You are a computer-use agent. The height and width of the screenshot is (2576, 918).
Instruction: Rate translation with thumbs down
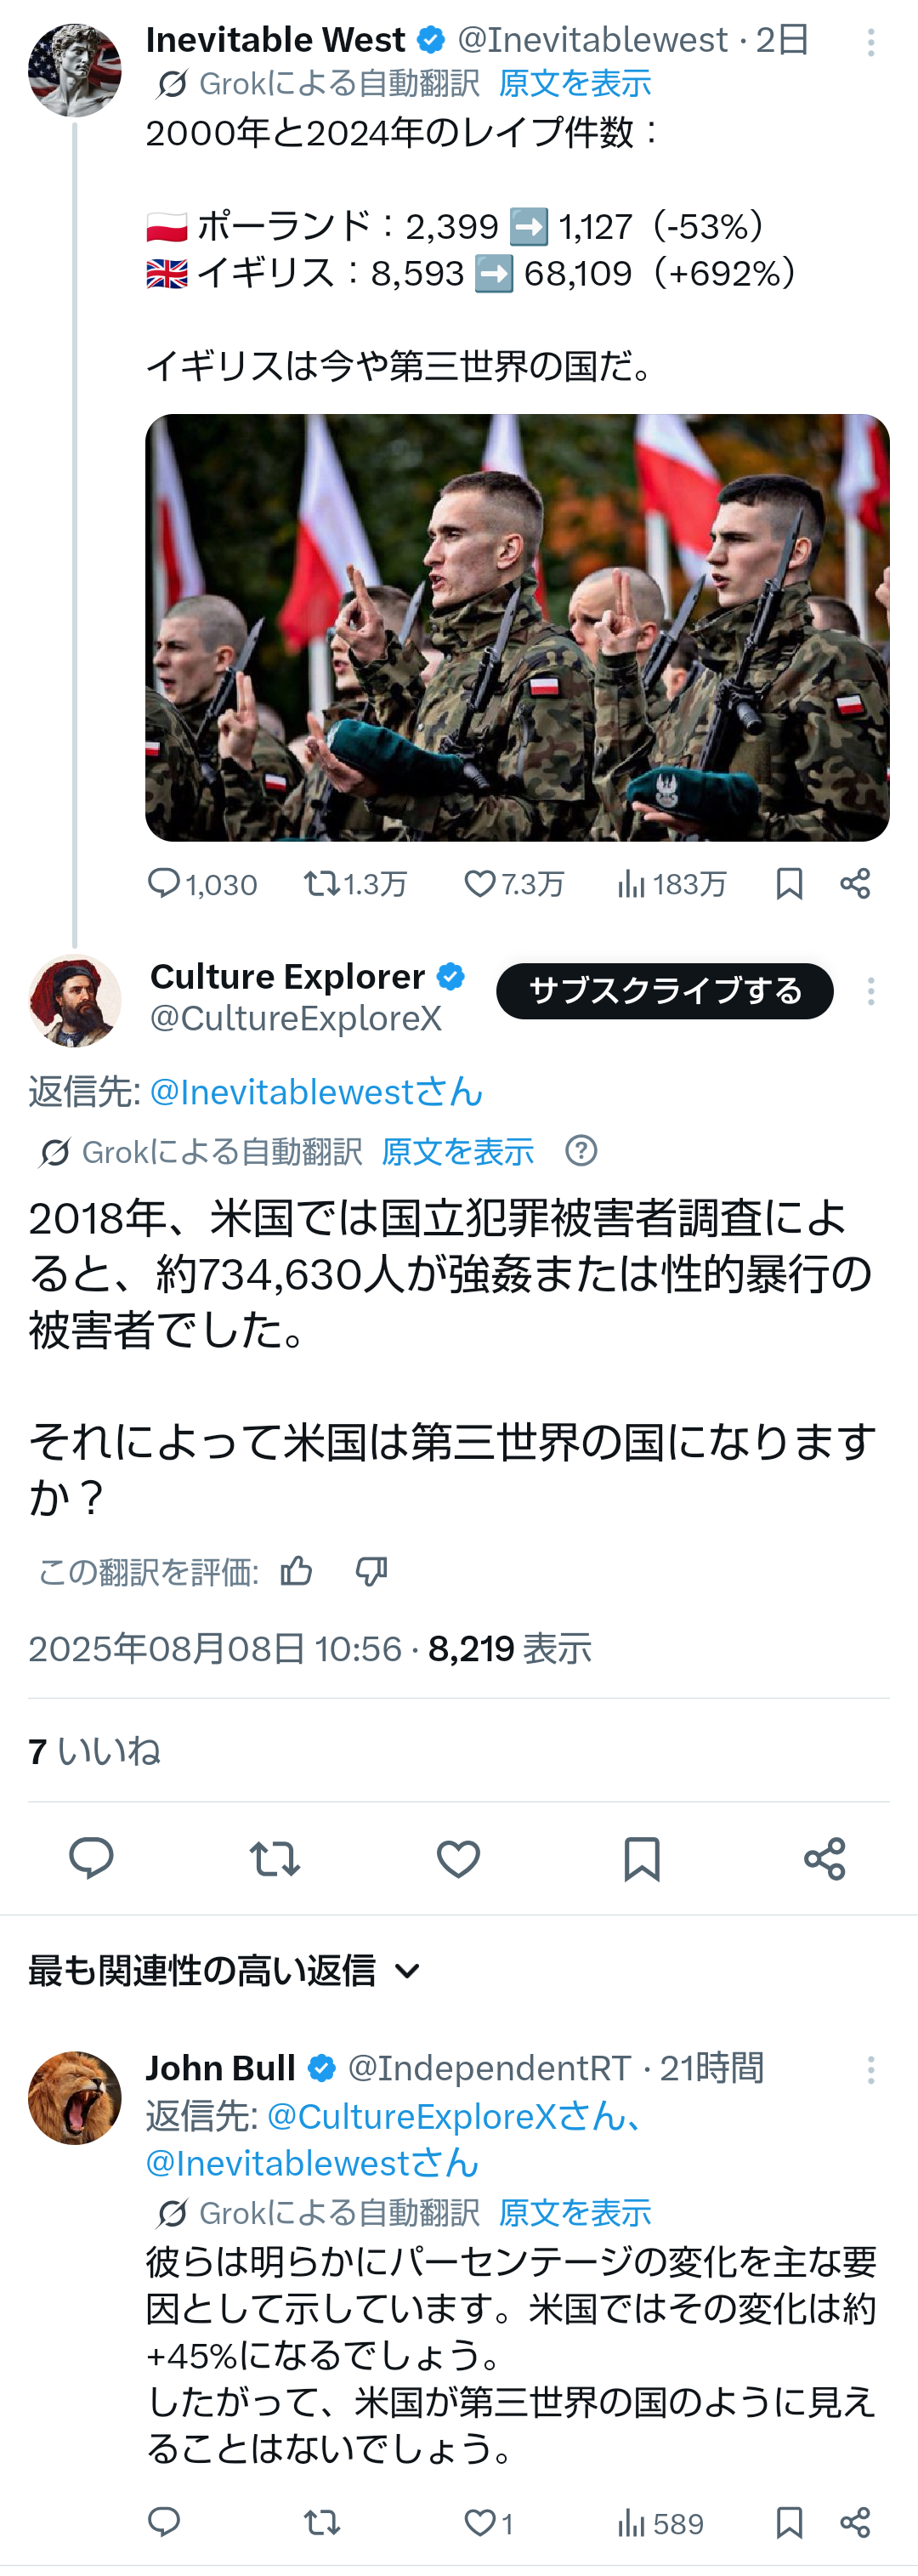click(371, 1572)
